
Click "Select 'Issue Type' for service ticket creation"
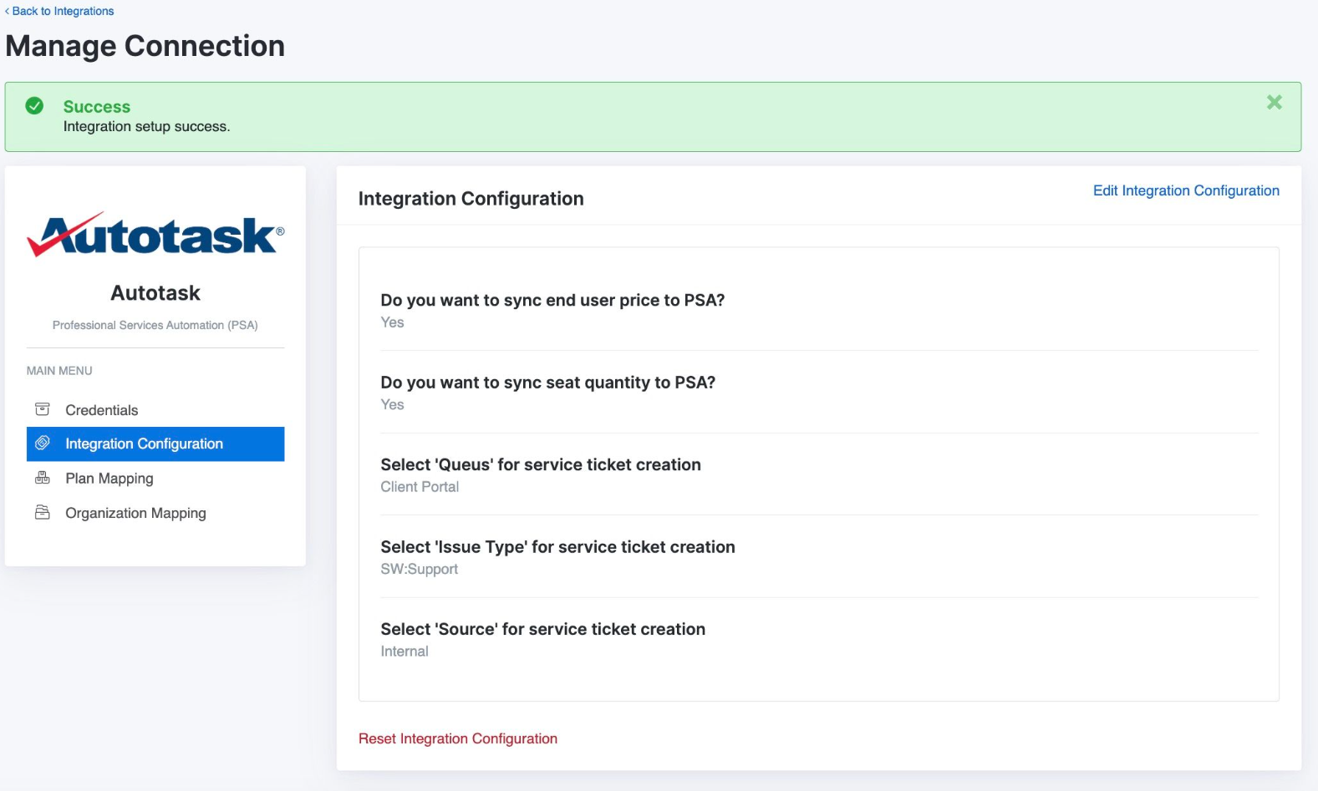[558, 547]
